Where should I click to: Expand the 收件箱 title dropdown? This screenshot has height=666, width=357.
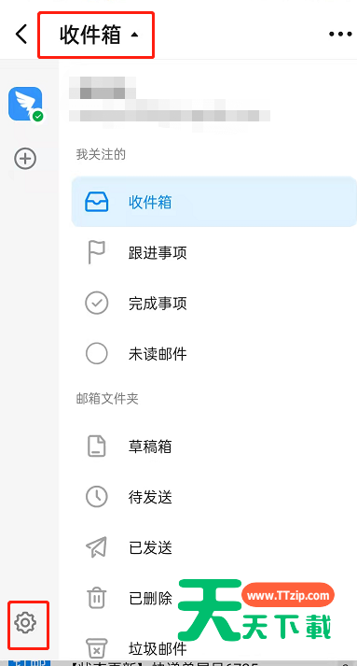[99, 35]
